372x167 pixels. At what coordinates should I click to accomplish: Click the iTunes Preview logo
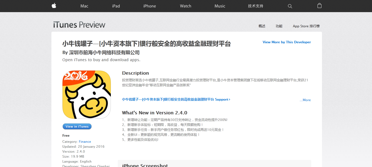click(x=79, y=25)
